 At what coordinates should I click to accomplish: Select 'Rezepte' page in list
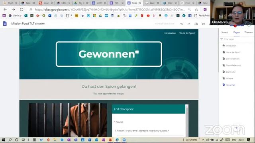click(x=229, y=78)
